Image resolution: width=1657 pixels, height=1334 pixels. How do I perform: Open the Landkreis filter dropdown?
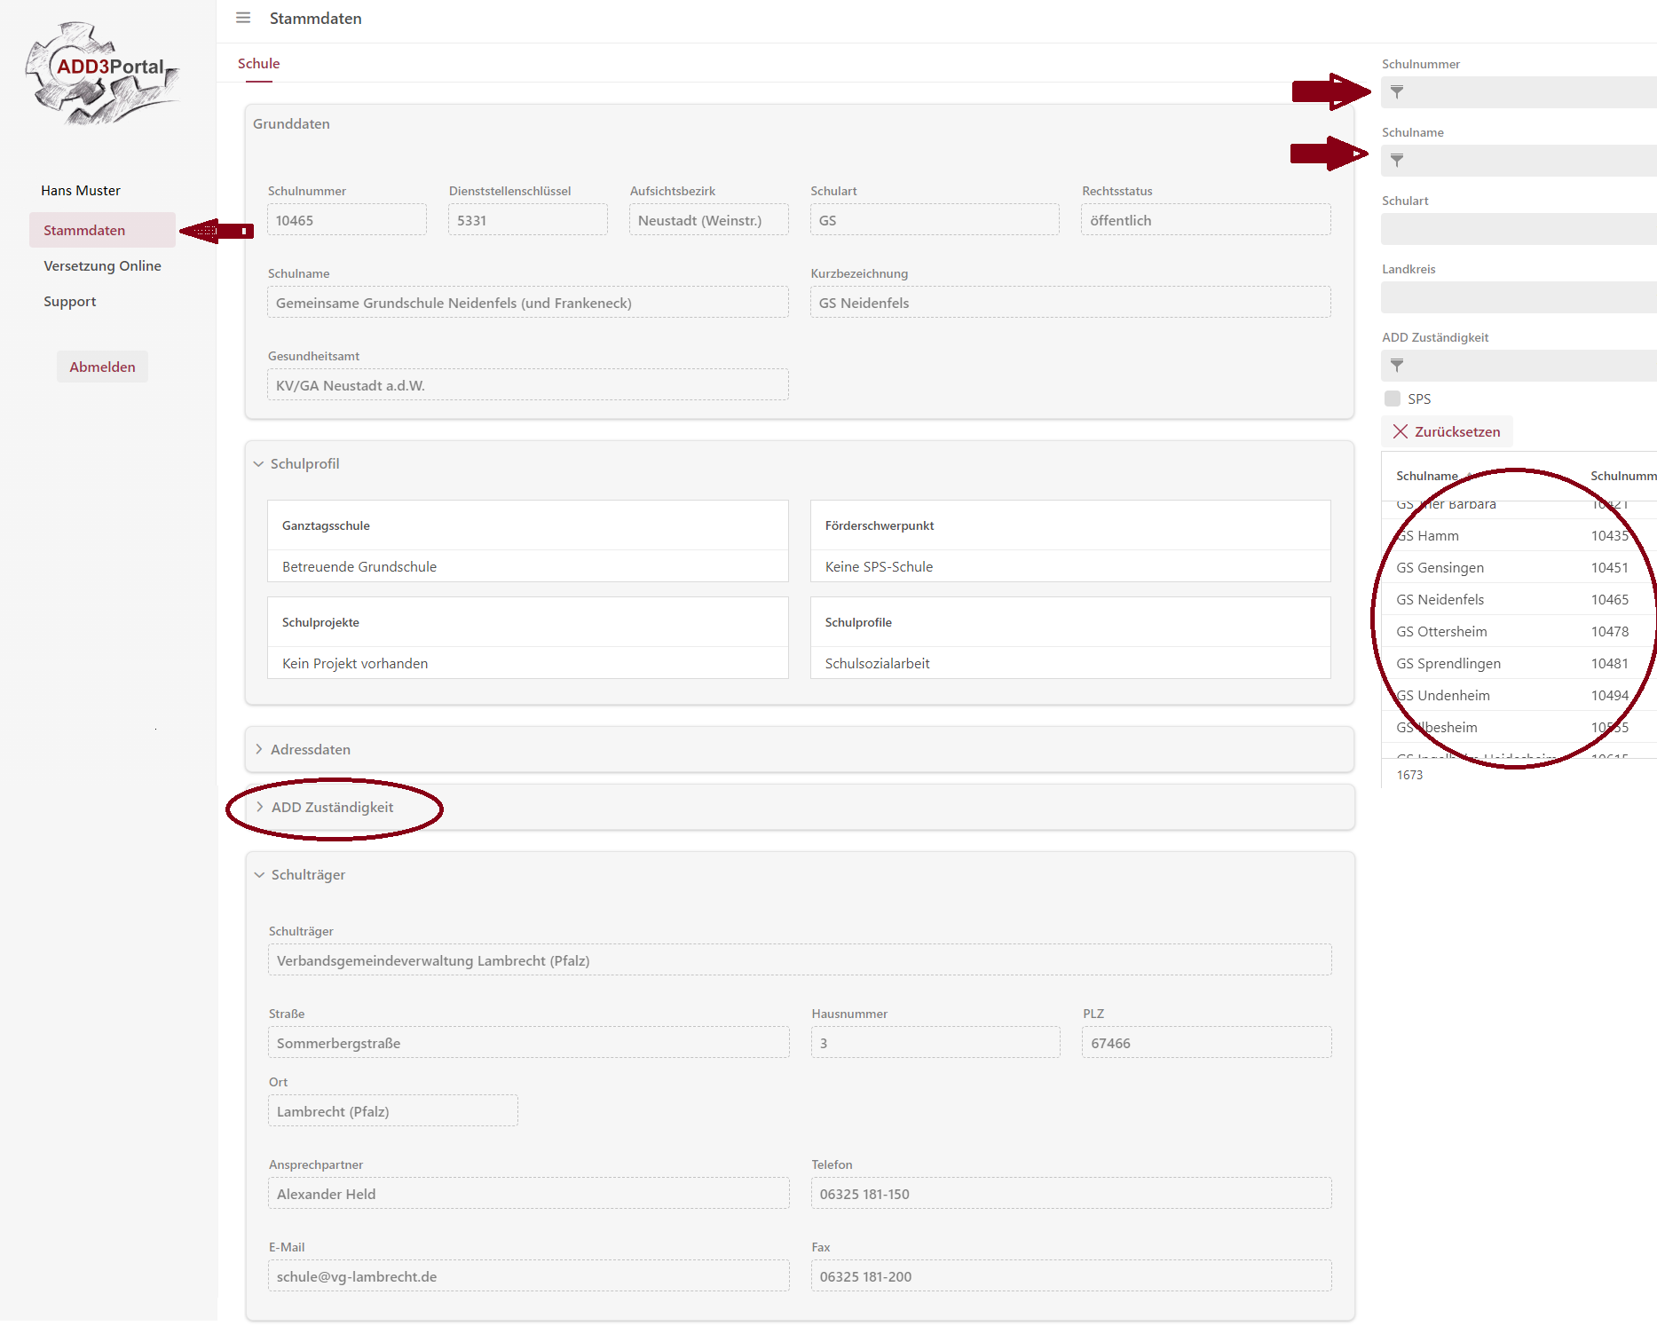pos(1518,297)
